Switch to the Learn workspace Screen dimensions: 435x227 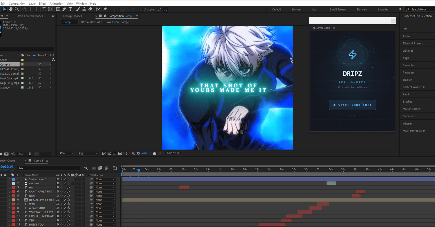click(316, 10)
